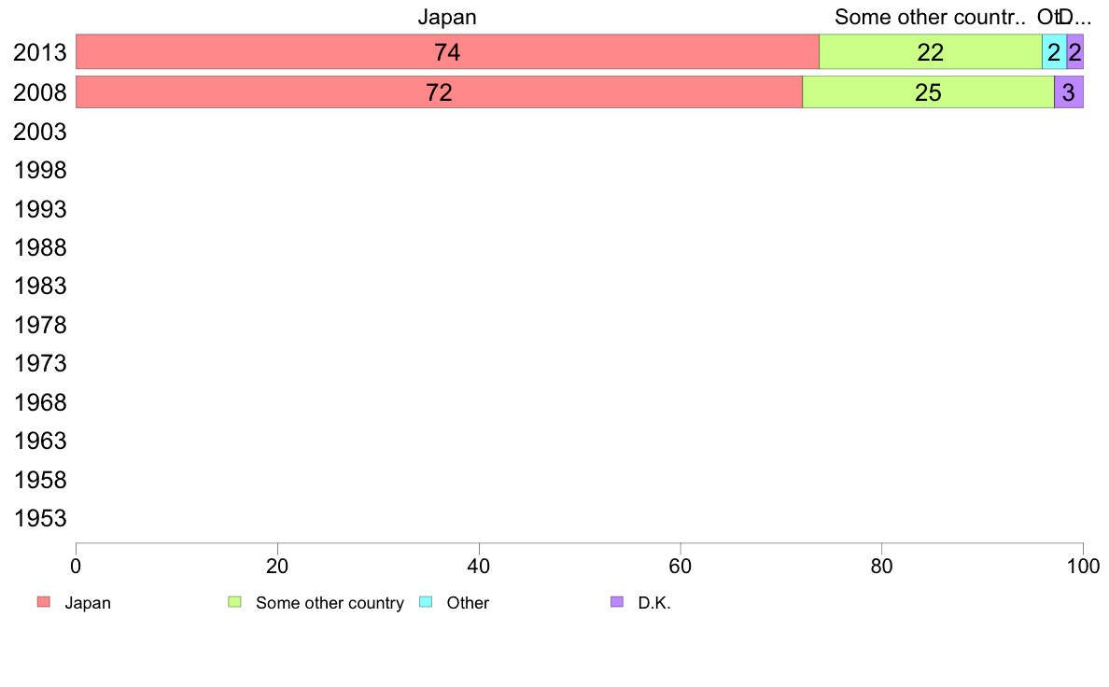1109x687 pixels.
Task: Select the 2008 Japan bar segment showing 72
Action: tap(439, 92)
